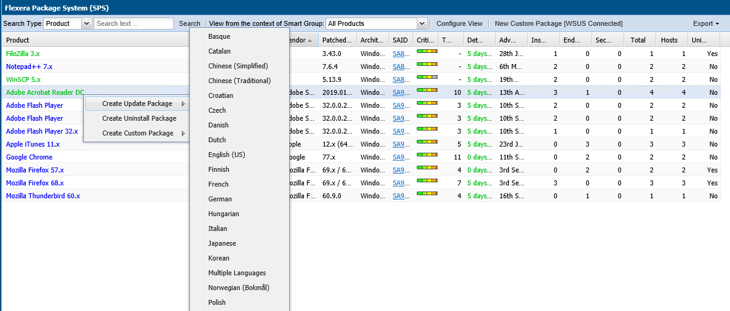Sort by the Hosts column header

point(672,41)
